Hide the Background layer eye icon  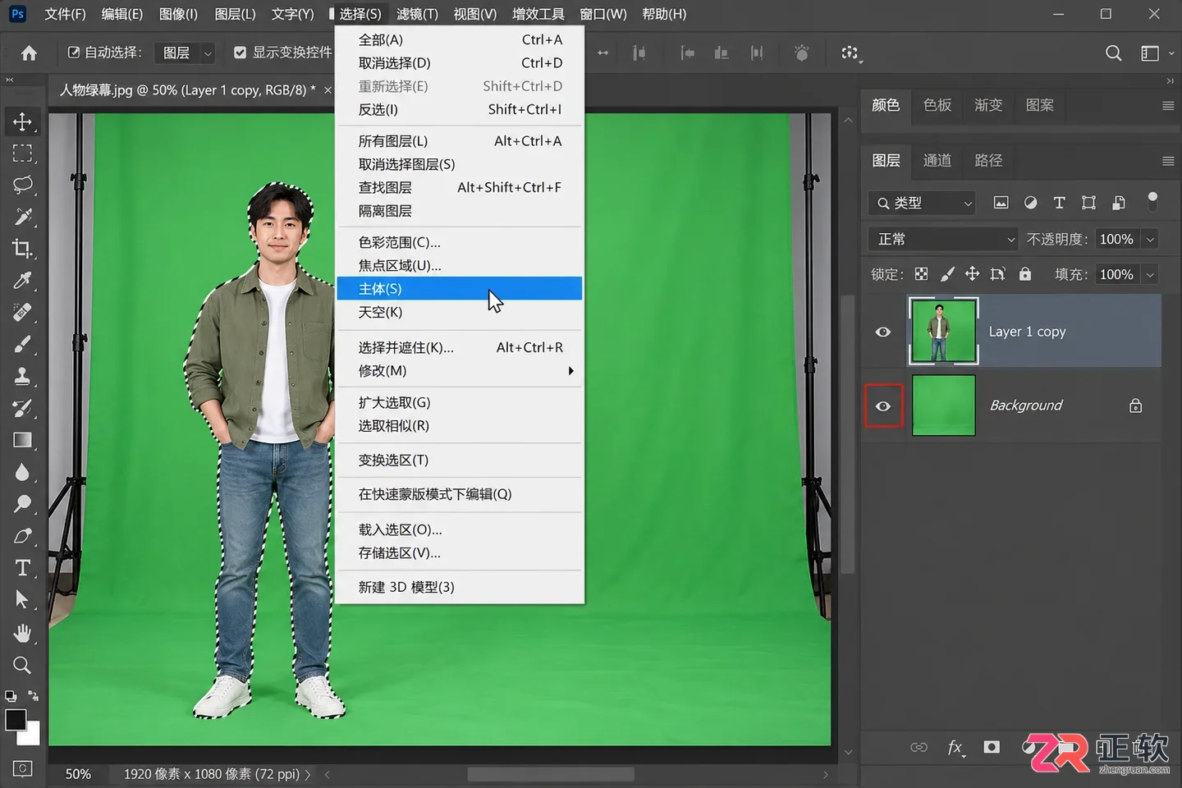pos(883,406)
